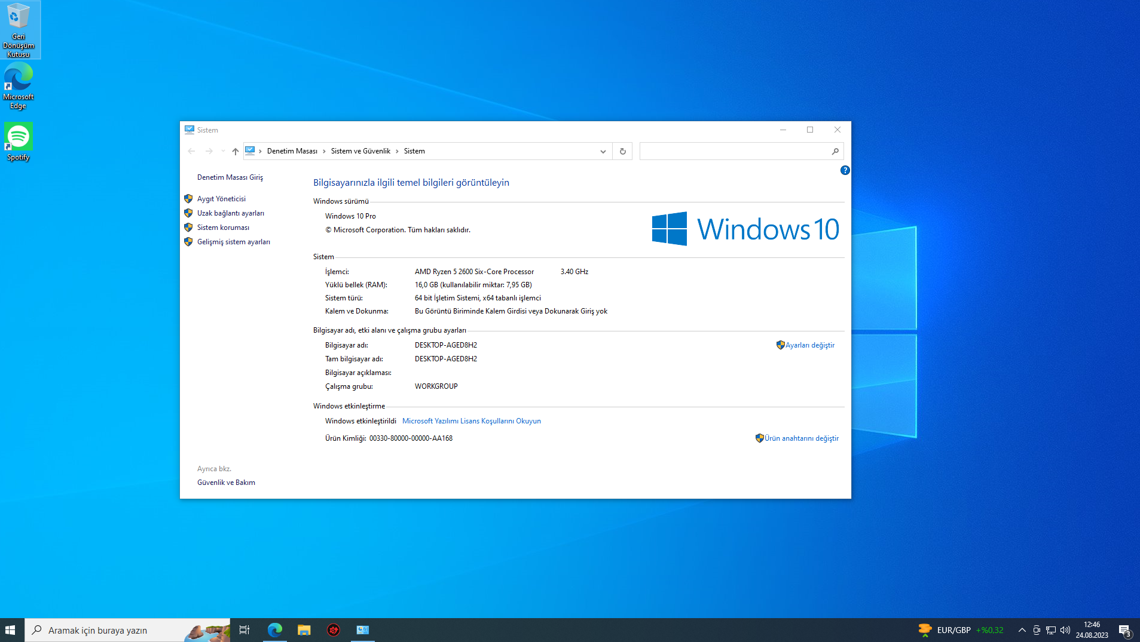Select Sistem in the breadcrumb path
The width and height of the screenshot is (1140, 642).
[x=414, y=151]
